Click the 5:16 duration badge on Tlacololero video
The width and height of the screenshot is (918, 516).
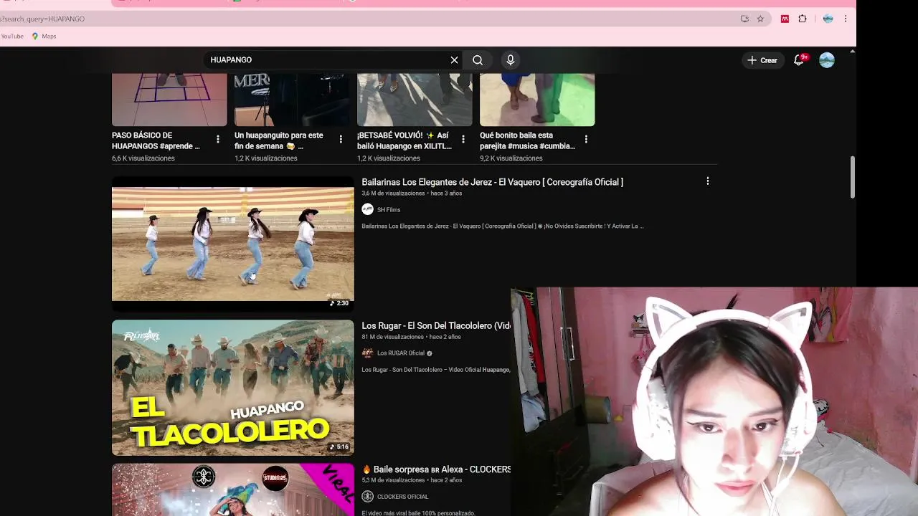339,446
